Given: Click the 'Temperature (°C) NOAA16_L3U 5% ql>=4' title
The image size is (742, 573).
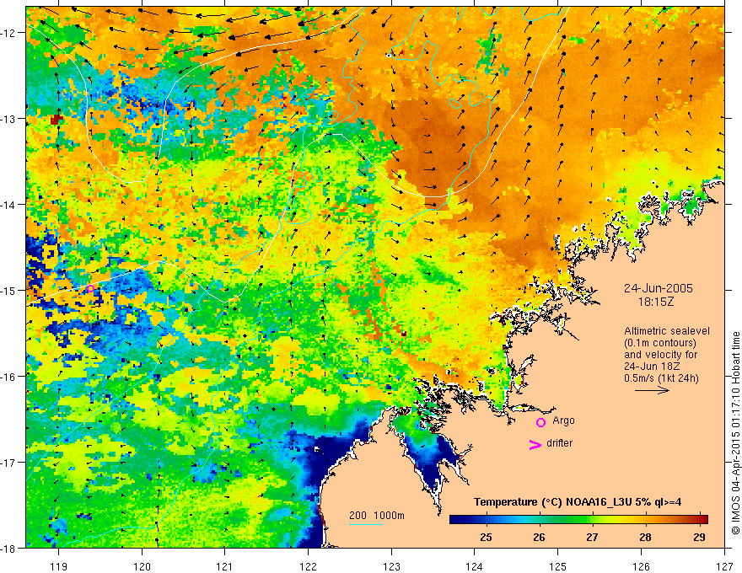Looking at the screenshot, I should tap(578, 502).
